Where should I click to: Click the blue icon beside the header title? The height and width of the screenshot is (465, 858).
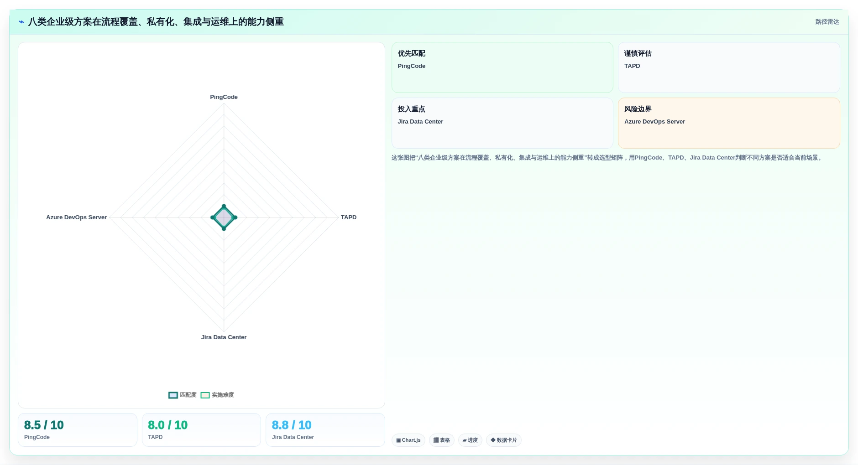pos(21,22)
